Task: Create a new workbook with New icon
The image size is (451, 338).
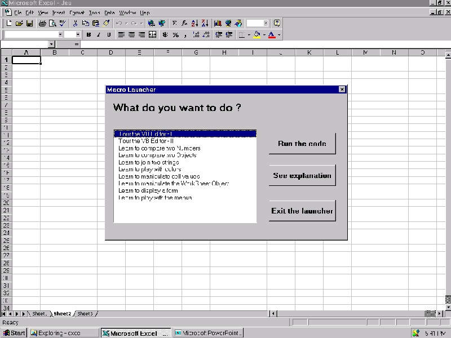Action: pyautogui.click(x=9, y=23)
